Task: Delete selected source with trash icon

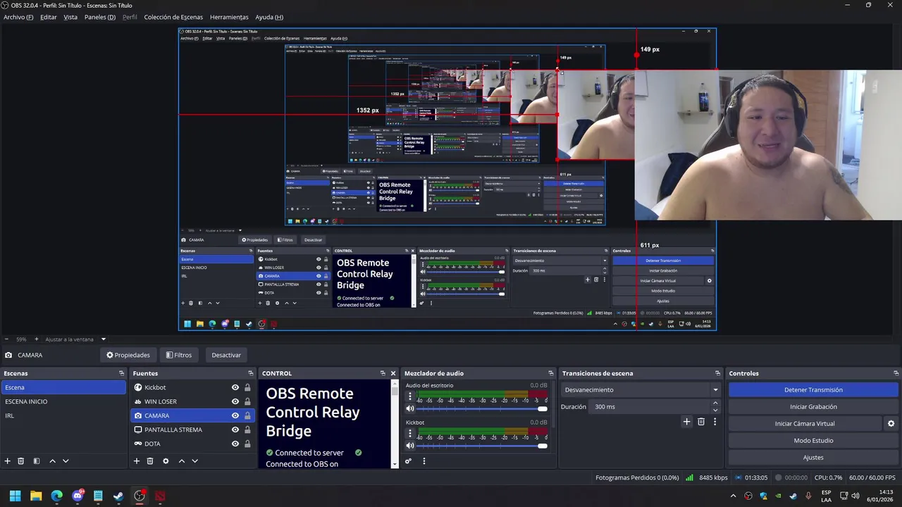Action: (x=150, y=461)
